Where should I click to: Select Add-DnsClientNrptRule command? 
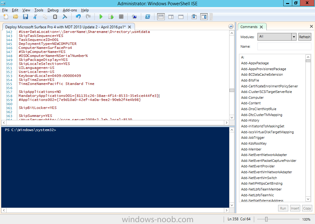click(258, 109)
